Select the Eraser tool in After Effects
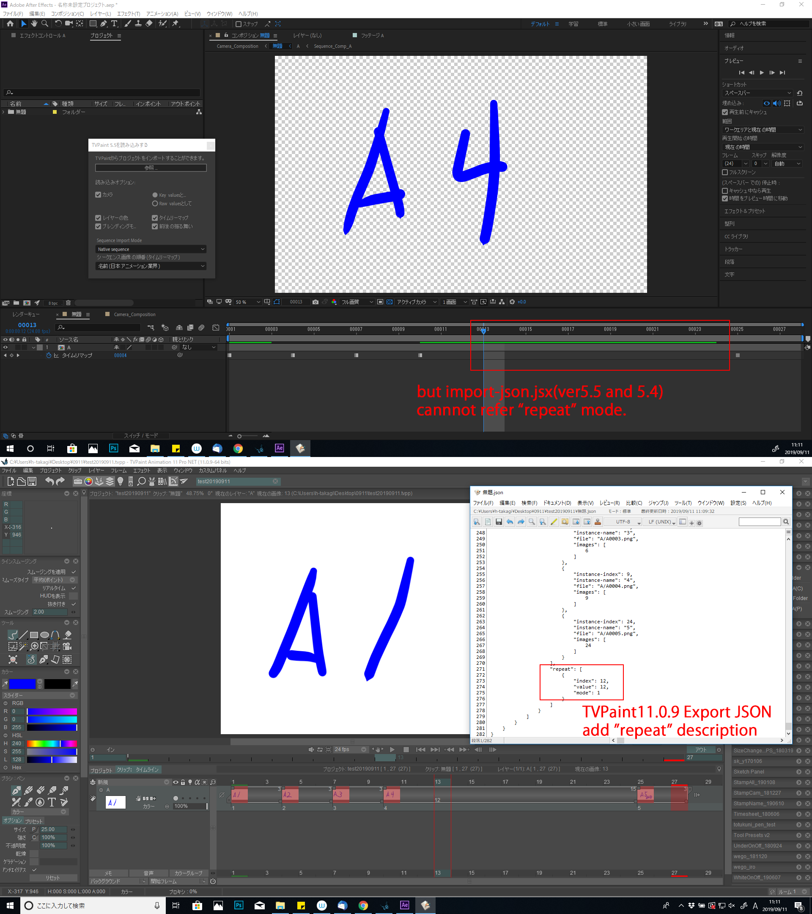 click(x=149, y=24)
